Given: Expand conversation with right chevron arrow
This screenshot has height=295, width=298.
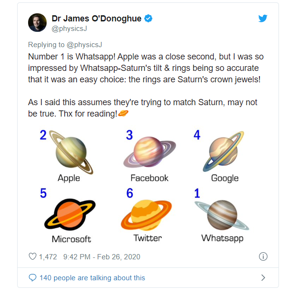Looking at the screenshot, I should click(x=263, y=277).
